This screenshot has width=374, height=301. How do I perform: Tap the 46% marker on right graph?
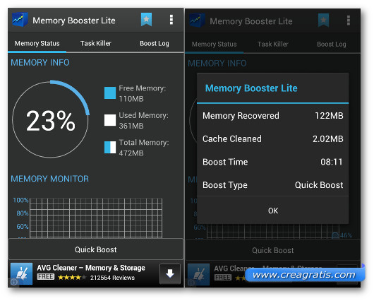(346, 235)
